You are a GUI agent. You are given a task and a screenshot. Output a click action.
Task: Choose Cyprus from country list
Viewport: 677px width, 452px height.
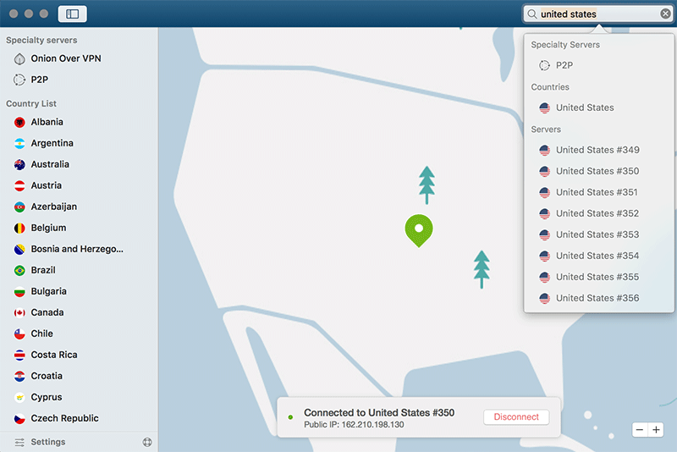[x=47, y=397]
